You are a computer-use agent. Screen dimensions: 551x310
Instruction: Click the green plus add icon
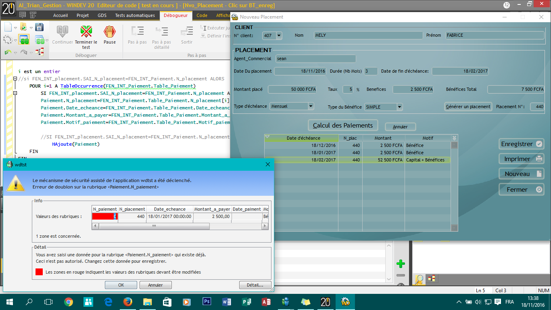tap(401, 264)
